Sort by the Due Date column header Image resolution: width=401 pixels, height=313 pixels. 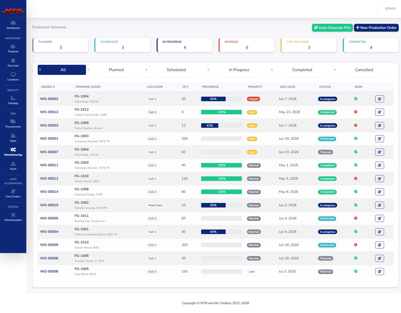click(287, 87)
